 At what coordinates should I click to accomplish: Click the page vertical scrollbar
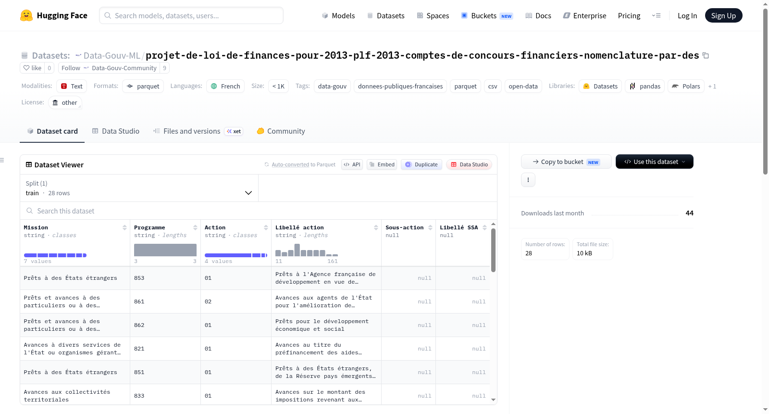click(766, 91)
